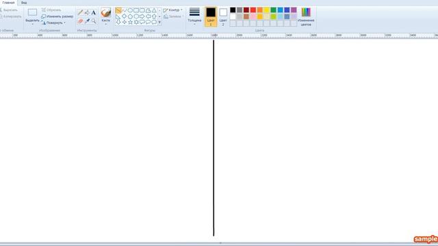Pick the pink color swatch

point(253,16)
